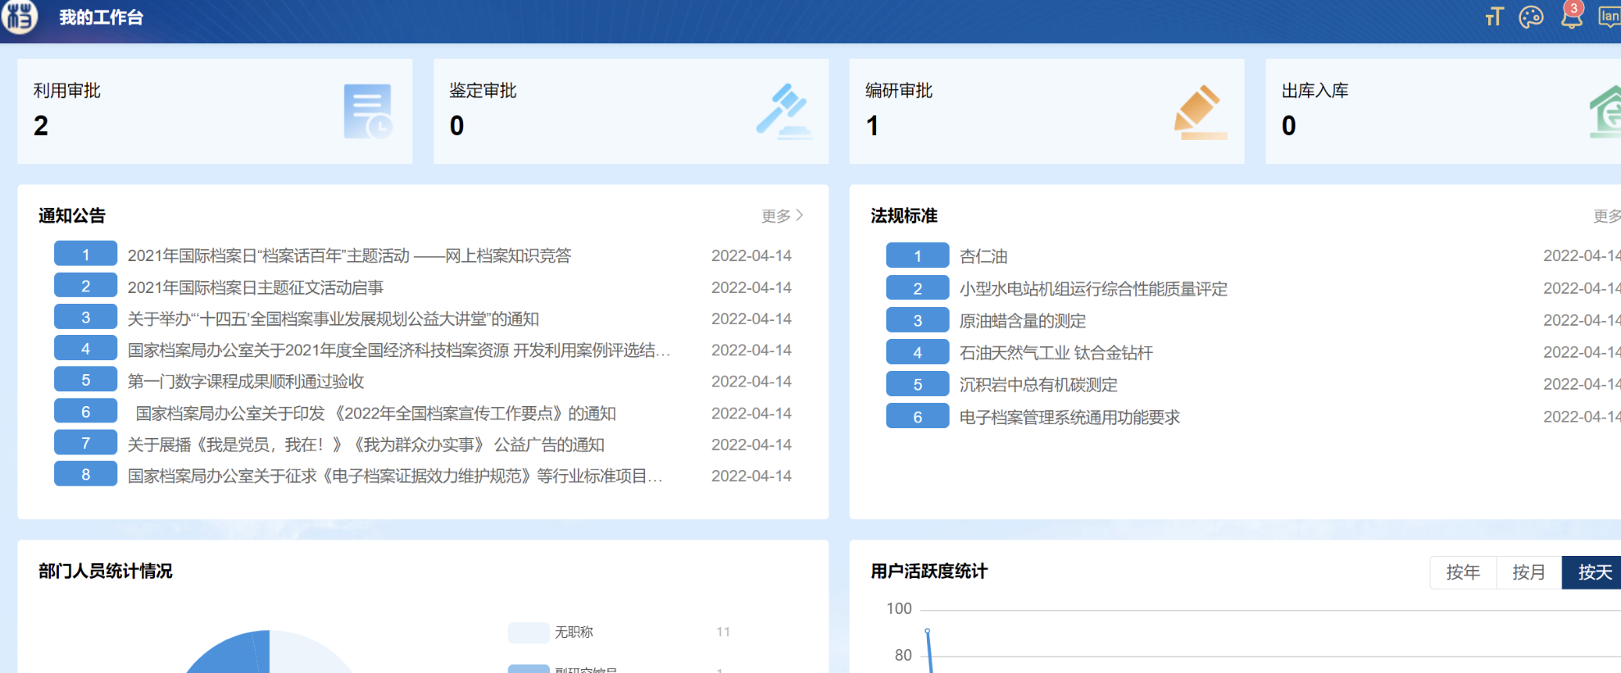Click the 编研审批 pencil icon

[1201, 111]
